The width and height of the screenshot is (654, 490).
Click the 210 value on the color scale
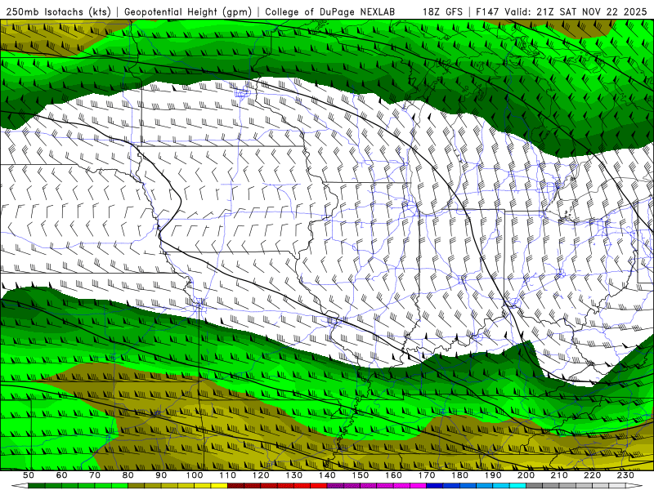(x=560, y=475)
